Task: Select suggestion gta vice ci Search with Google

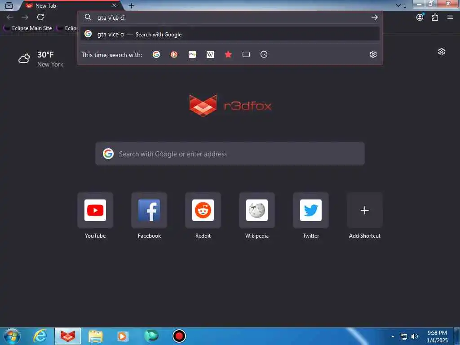Action: pyautogui.click(x=230, y=34)
